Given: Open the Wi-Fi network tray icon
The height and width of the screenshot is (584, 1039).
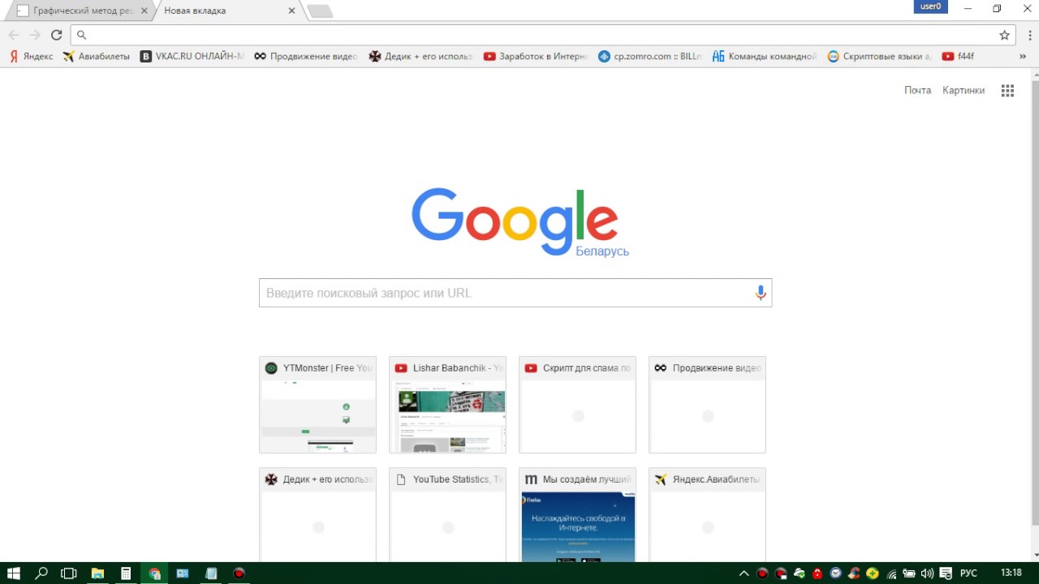Looking at the screenshot, I should coord(892,573).
